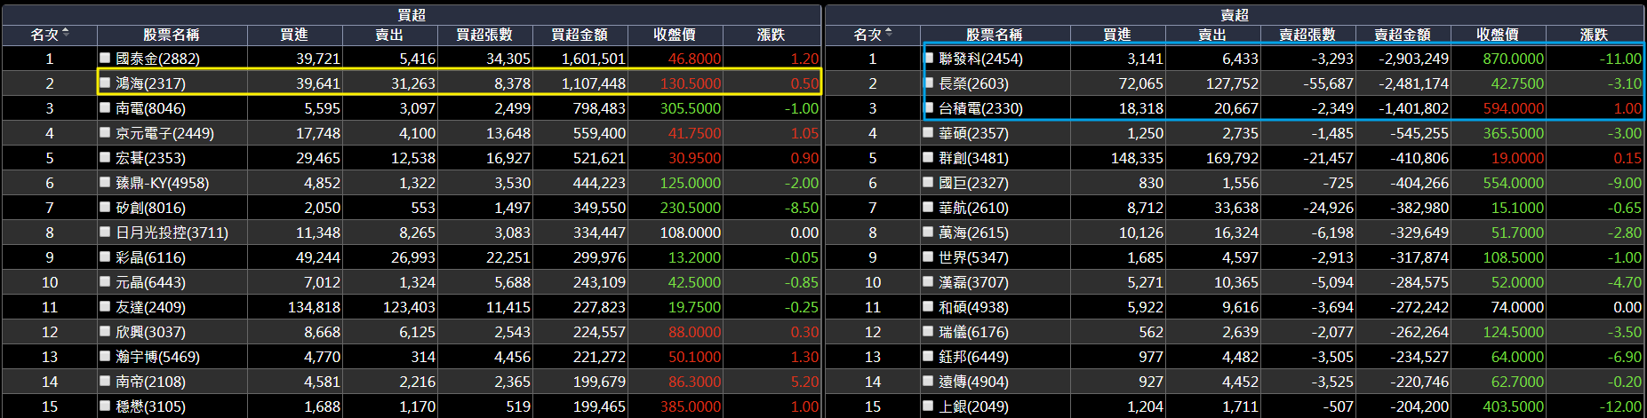Click the 漲跌 header in the 賣超 table
The image size is (1647, 418).
pyautogui.click(x=1594, y=35)
